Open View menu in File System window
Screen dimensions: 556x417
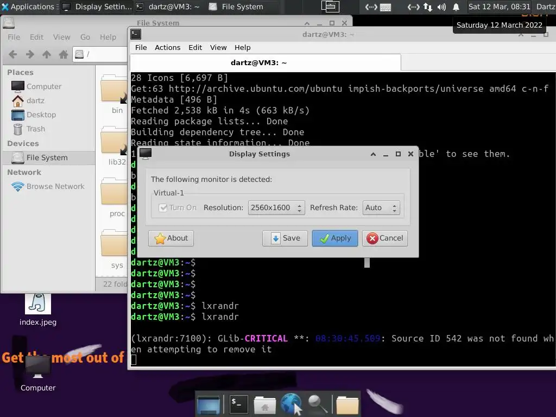coord(62,37)
